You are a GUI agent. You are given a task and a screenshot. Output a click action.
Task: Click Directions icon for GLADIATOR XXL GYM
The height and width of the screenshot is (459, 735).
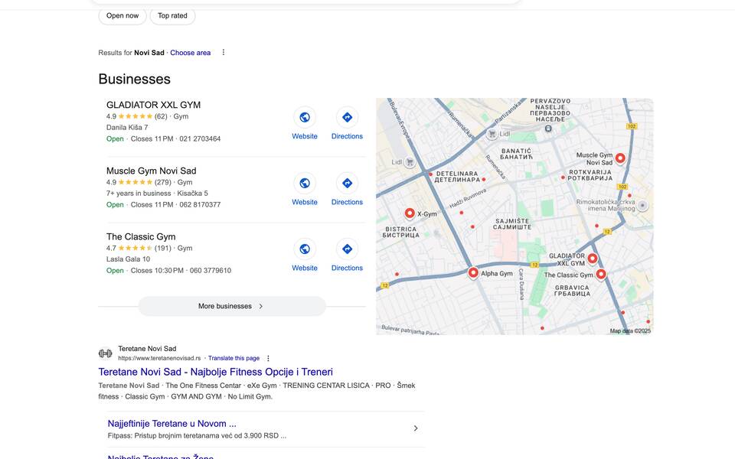point(347,117)
